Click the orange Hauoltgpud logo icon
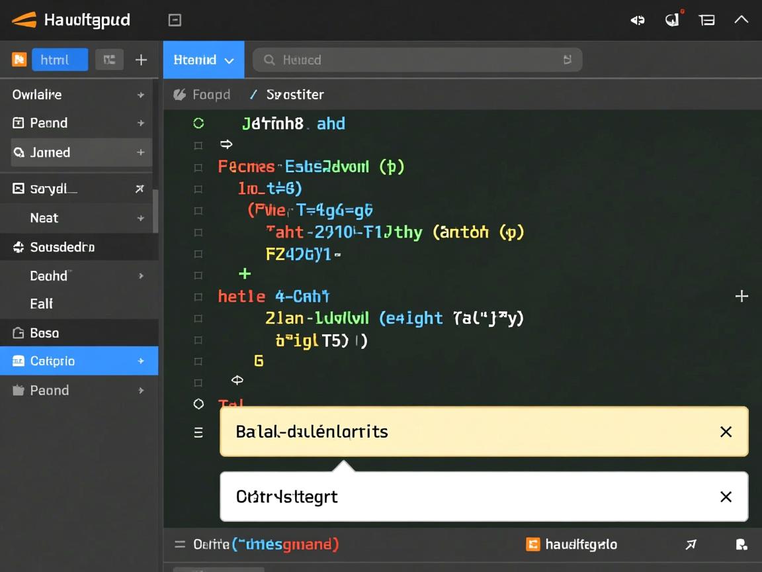762x572 pixels. pyautogui.click(x=24, y=20)
